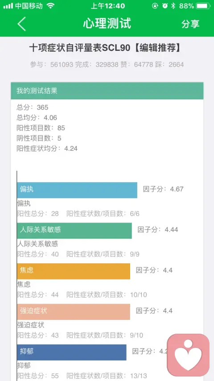The image size is (214, 381).
Task: Tap the 心理测试 page title
Action: 107,23
